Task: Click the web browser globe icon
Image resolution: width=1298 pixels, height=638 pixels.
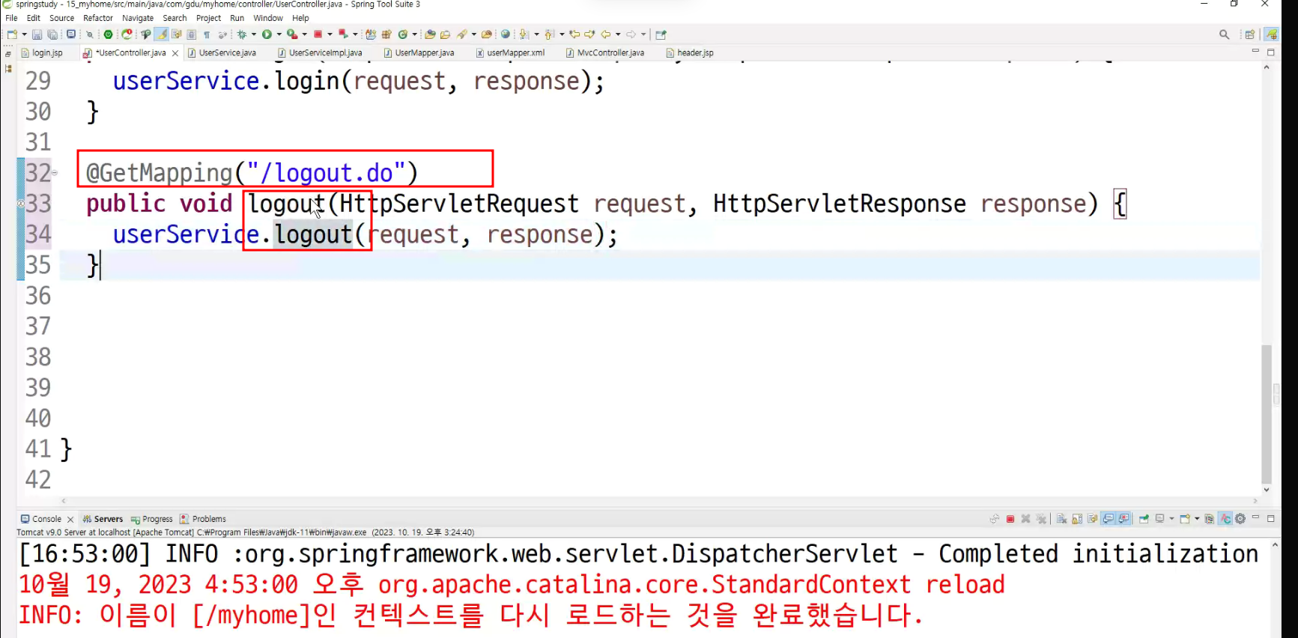Action: point(506,34)
